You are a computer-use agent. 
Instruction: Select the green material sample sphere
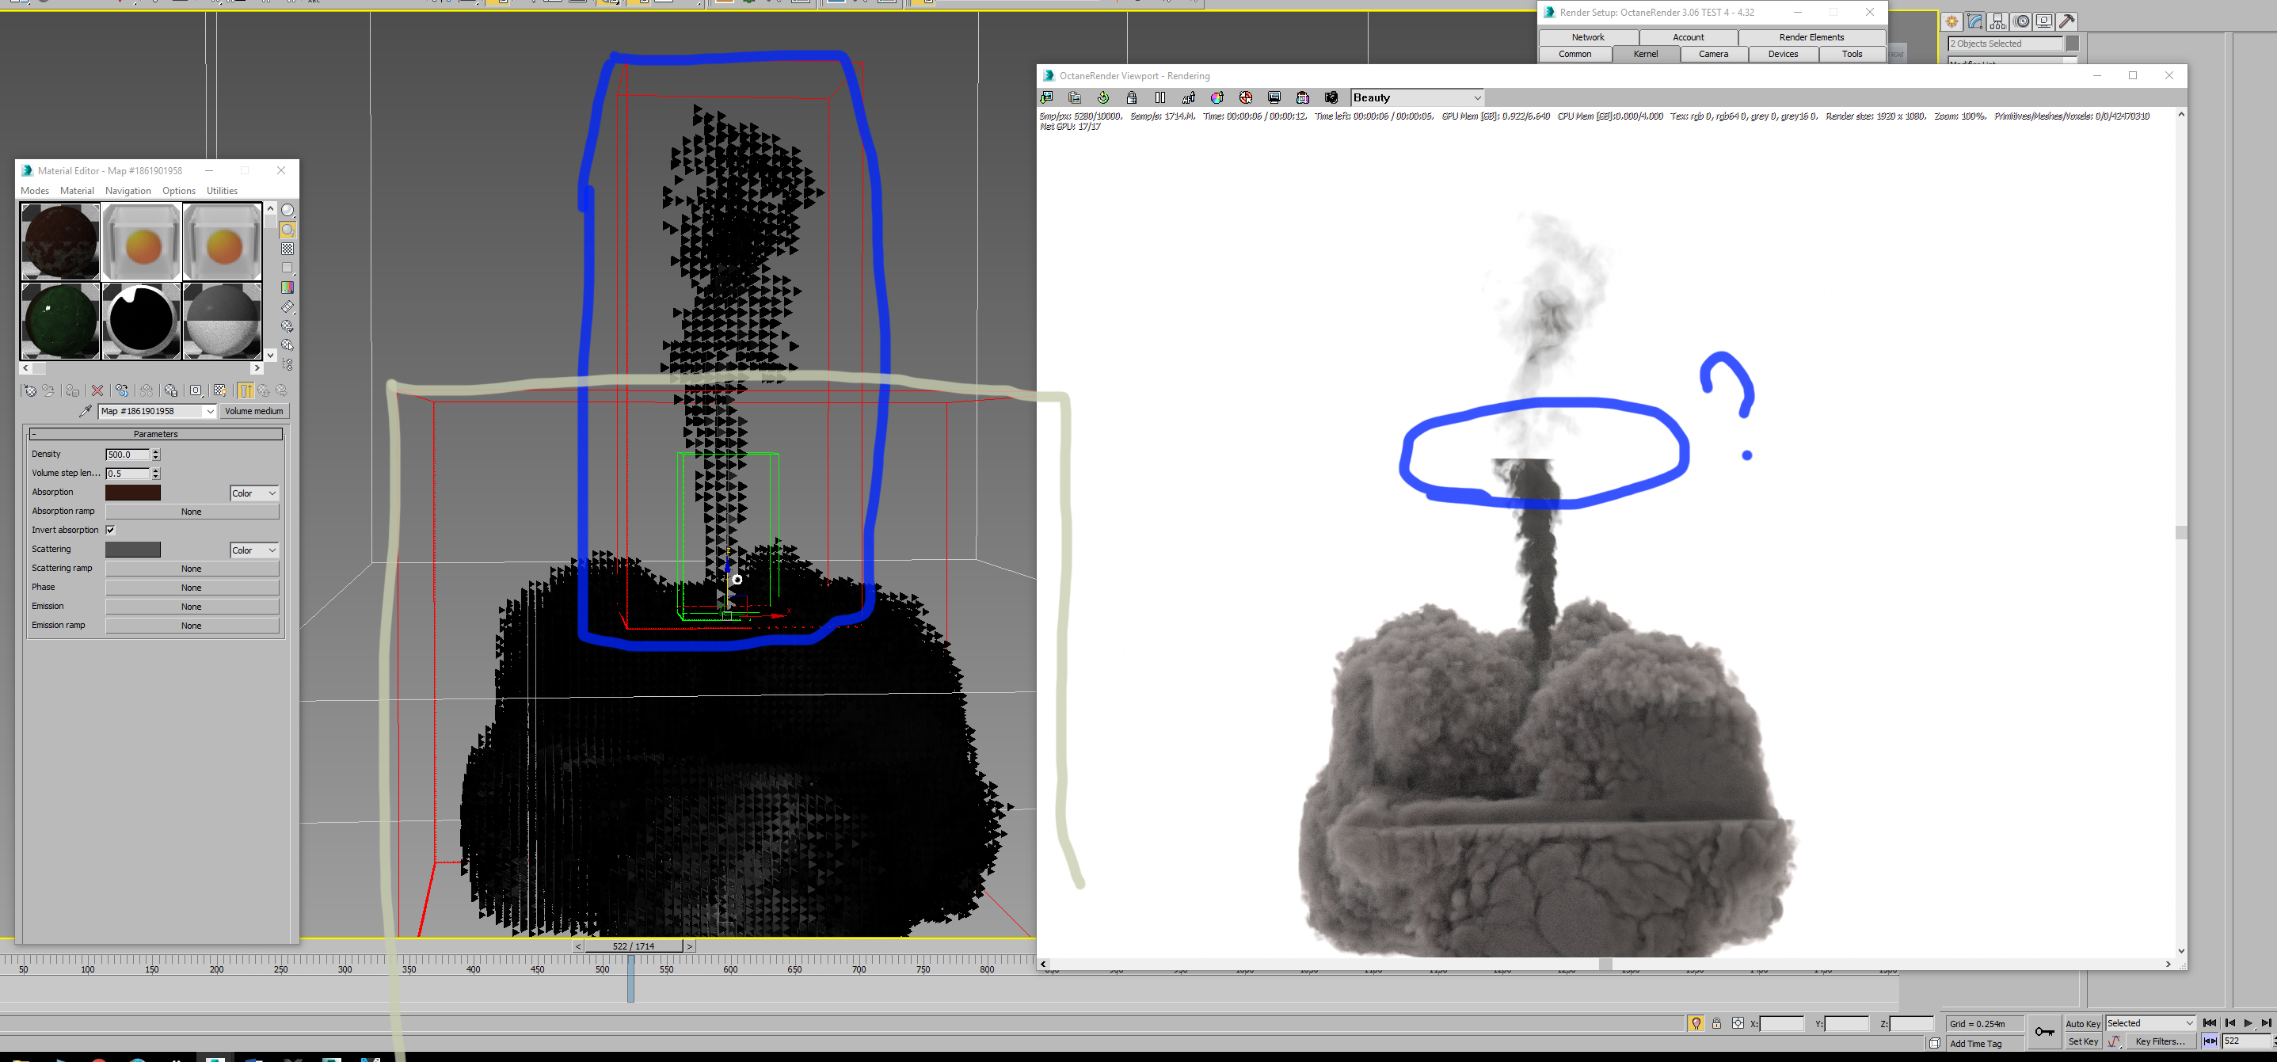point(60,320)
